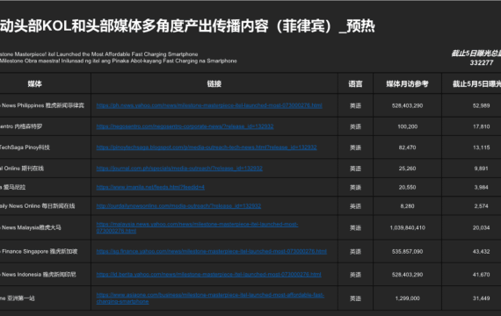Open the imanila.net feeds link

click(150, 187)
